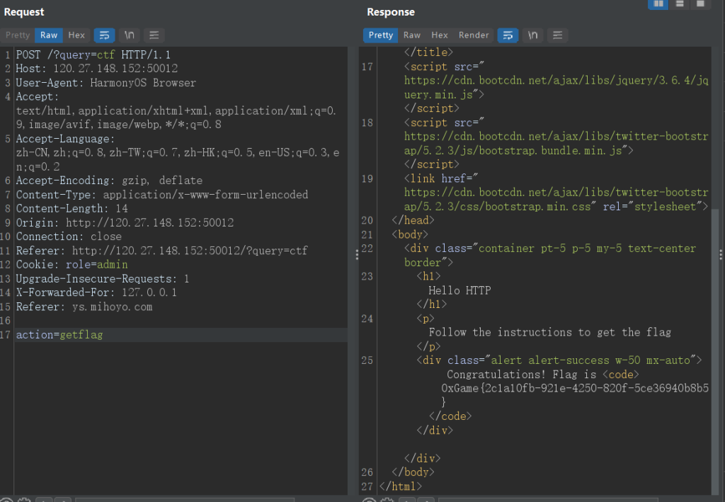Click the '</body>' closing tag in response
The height and width of the screenshot is (502, 725).
point(413,472)
